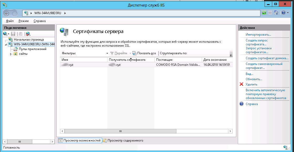This screenshot has width=294, height=152.
Task: Click the blue help icon in actions pane
Action: point(242,104)
